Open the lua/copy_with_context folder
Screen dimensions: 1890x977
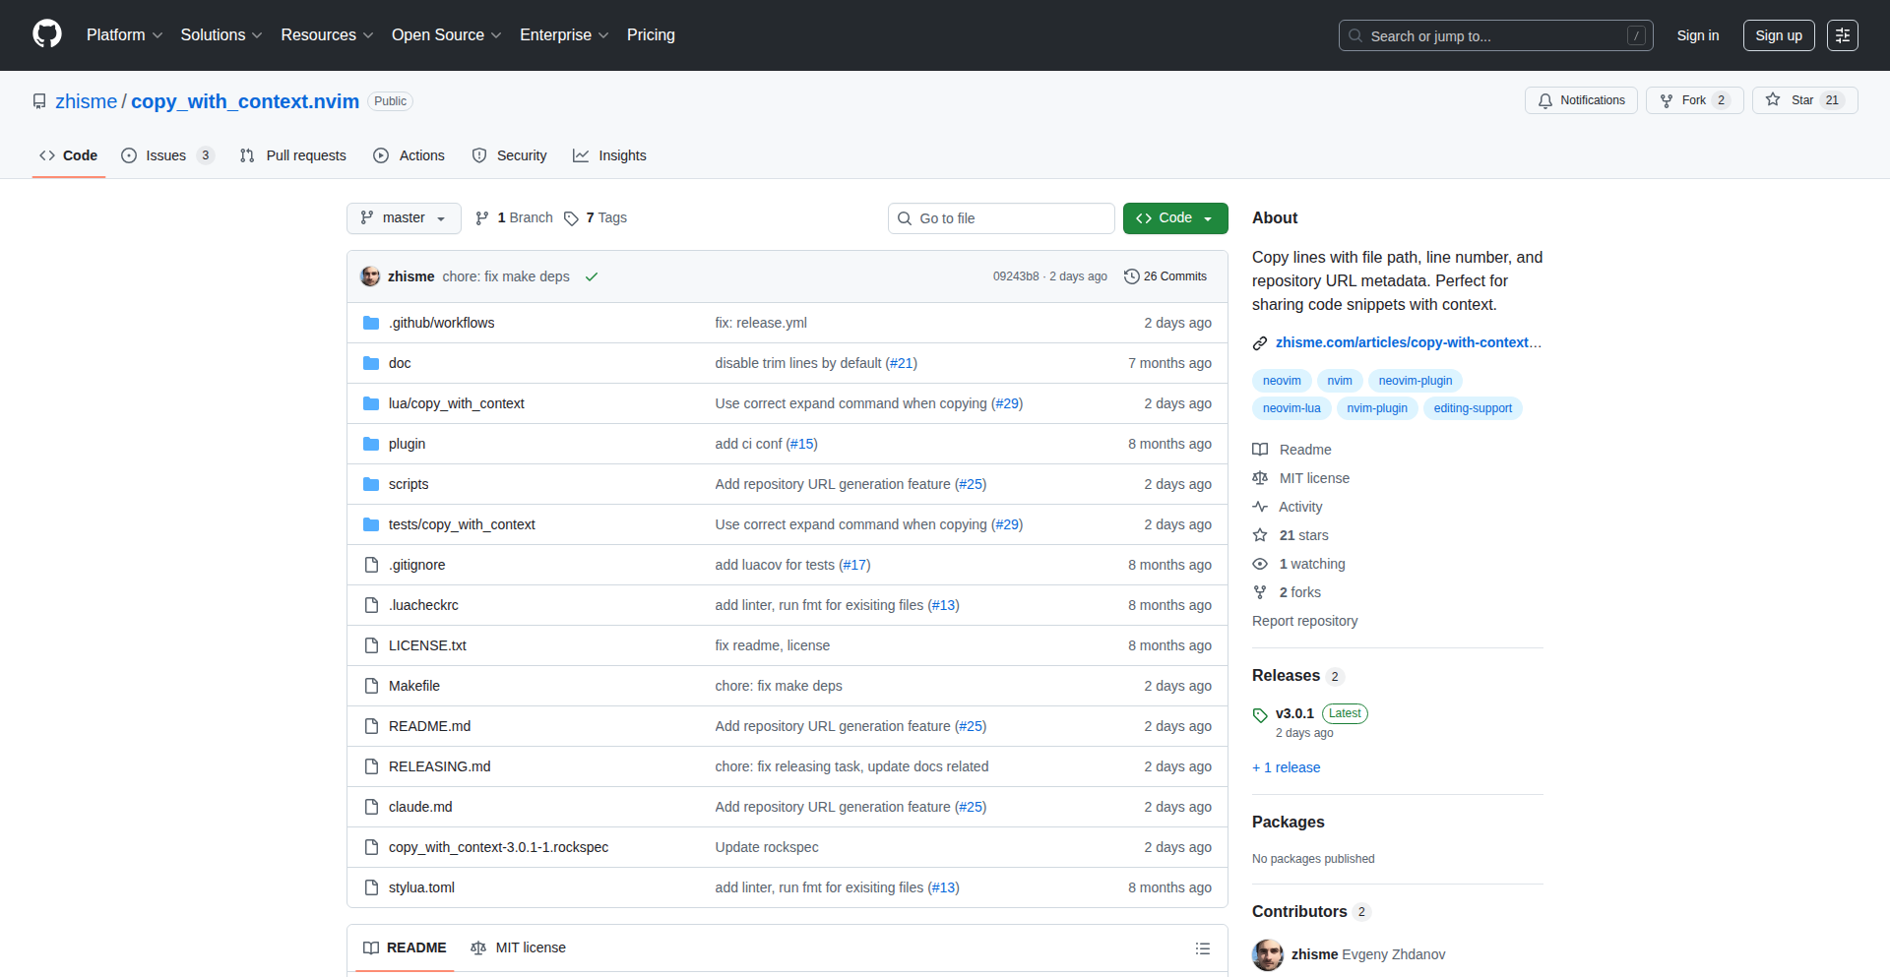point(456,403)
